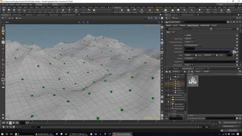Select the Sphere shelf tool
Viewport: 242px width, 136px height.
pos(9,11)
